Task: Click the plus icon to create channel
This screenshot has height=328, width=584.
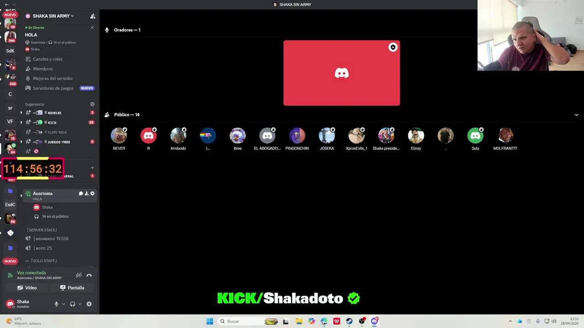Action: click(x=92, y=168)
